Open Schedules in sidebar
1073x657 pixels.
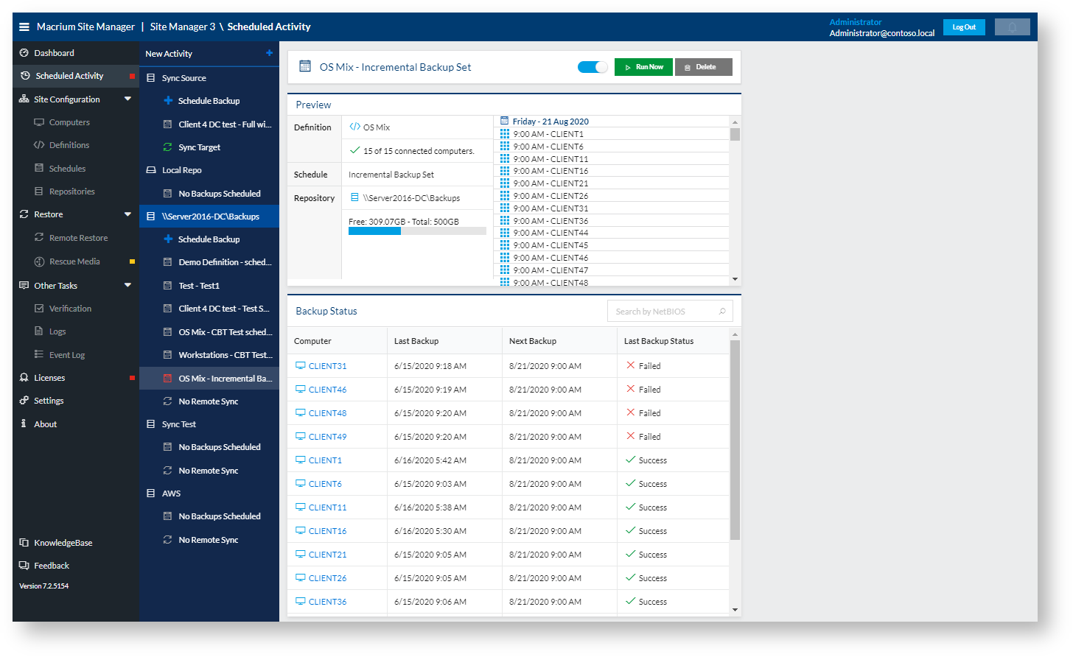(67, 169)
